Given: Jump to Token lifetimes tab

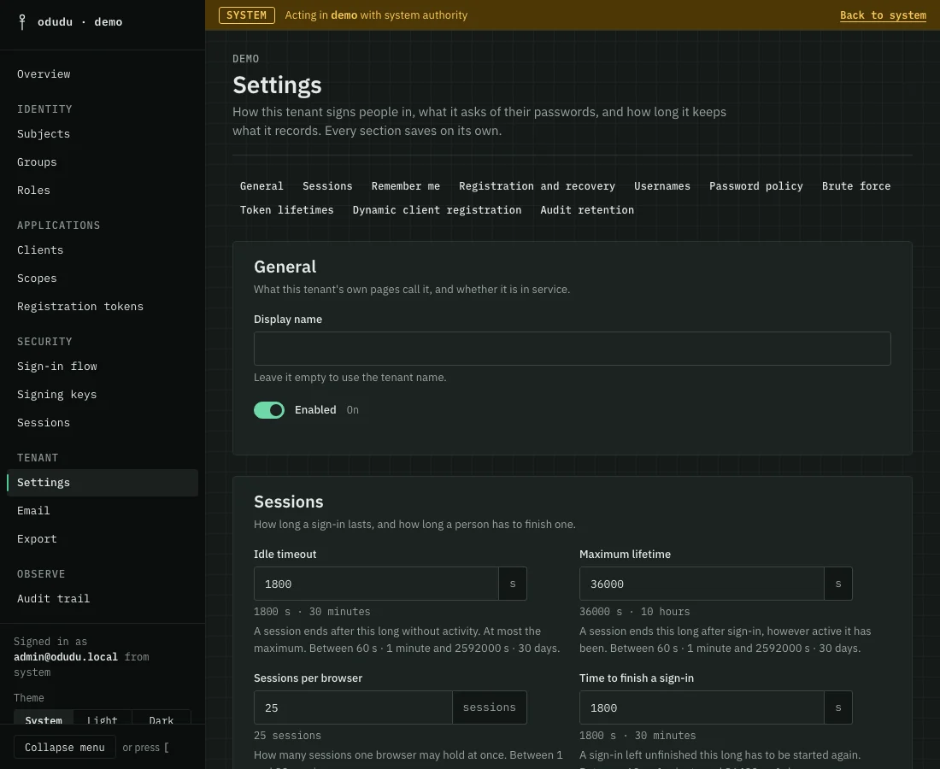Looking at the screenshot, I should pos(286,210).
